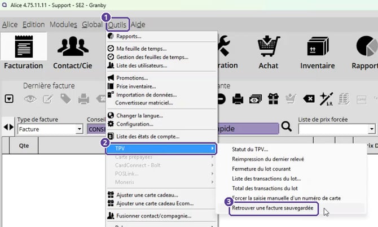Open the Contact/Cie module

point(73,52)
